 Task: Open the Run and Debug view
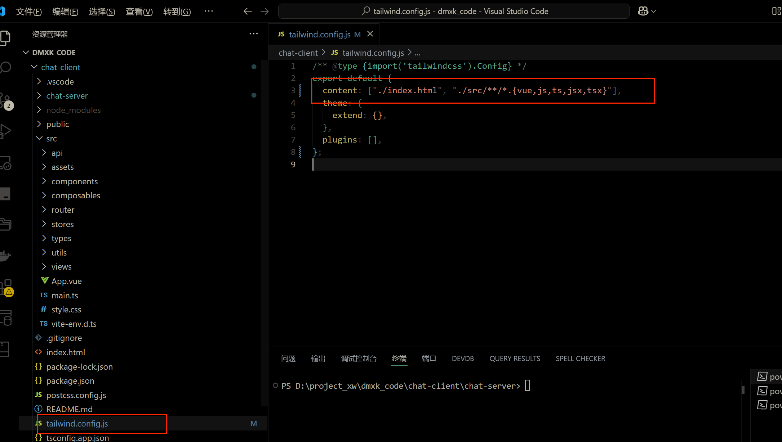point(6,131)
